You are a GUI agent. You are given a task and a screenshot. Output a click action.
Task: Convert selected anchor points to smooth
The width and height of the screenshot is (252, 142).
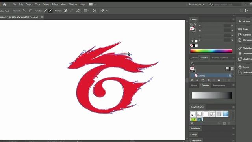(x=30, y=11)
